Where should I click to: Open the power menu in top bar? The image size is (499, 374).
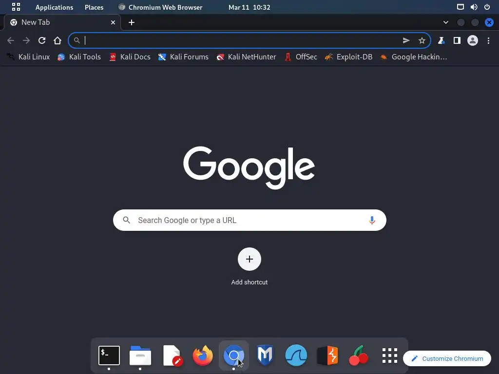pyautogui.click(x=487, y=7)
